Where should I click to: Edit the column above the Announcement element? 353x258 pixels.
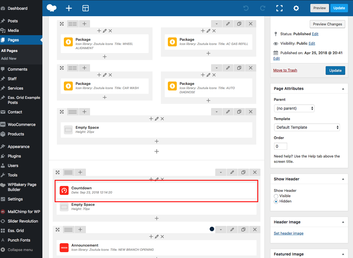point(157,237)
